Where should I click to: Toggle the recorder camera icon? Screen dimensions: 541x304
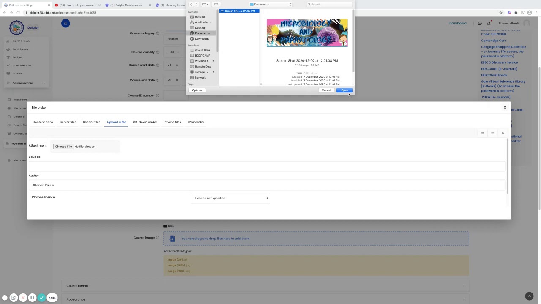pos(14,298)
